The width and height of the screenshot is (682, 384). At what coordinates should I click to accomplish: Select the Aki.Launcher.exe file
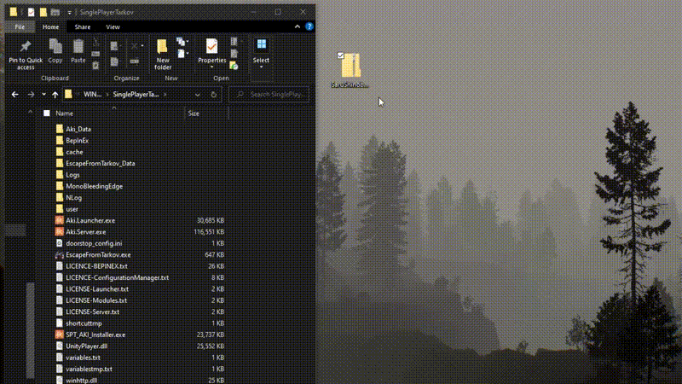(90, 220)
